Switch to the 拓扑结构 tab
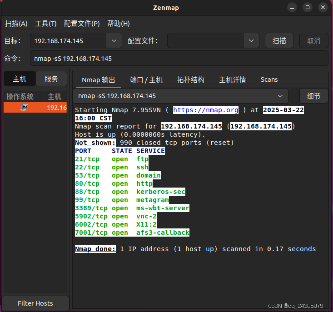The height and width of the screenshot is (312, 333). coord(190,80)
